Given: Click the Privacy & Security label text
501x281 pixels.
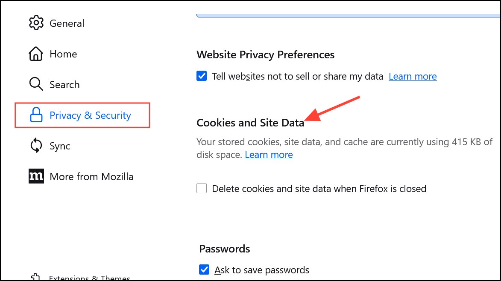Looking at the screenshot, I should (x=90, y=115).
